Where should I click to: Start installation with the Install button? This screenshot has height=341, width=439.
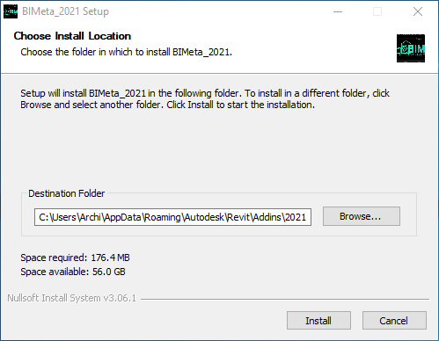pos(318,321)
